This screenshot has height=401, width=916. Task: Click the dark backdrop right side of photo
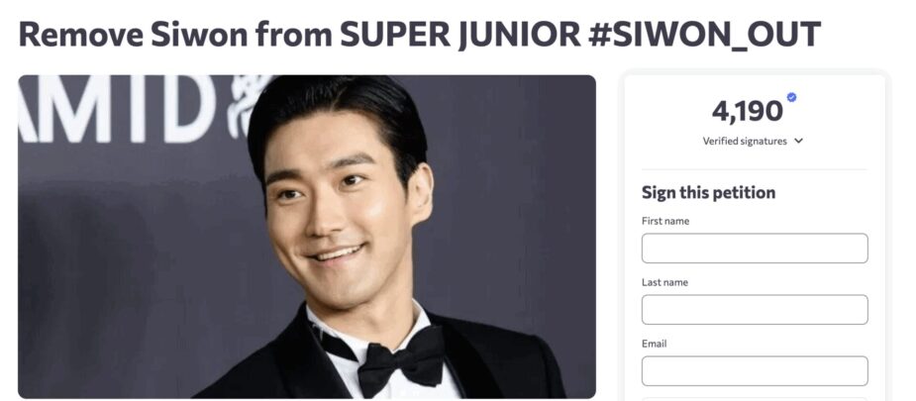coord(514,204)
